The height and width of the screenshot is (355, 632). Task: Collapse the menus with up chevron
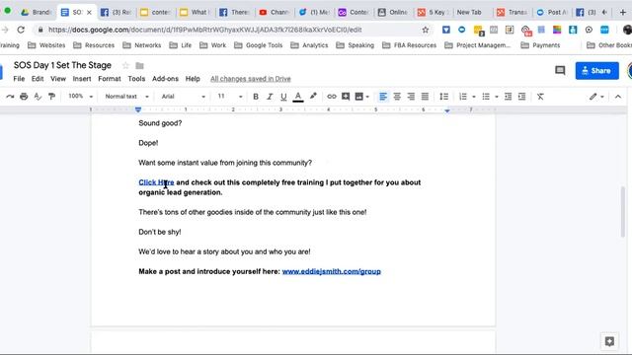[x=618, y=97]
